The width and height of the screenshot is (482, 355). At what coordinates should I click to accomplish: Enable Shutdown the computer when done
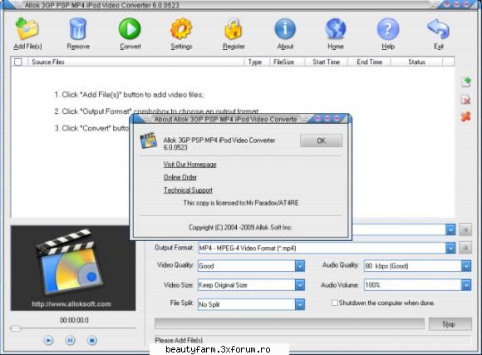(x=334, y=303)
